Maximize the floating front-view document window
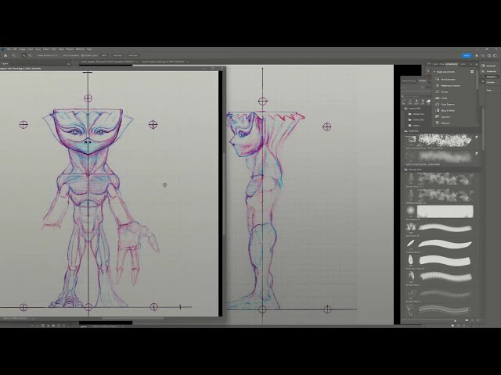This screenshot has width=501, height=375. (213, 68)
